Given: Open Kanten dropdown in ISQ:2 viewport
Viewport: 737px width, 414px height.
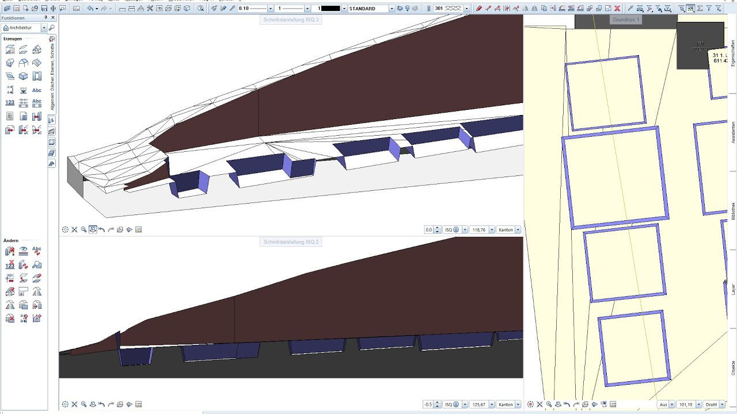Looking at the screenshot, I should 518,404.
